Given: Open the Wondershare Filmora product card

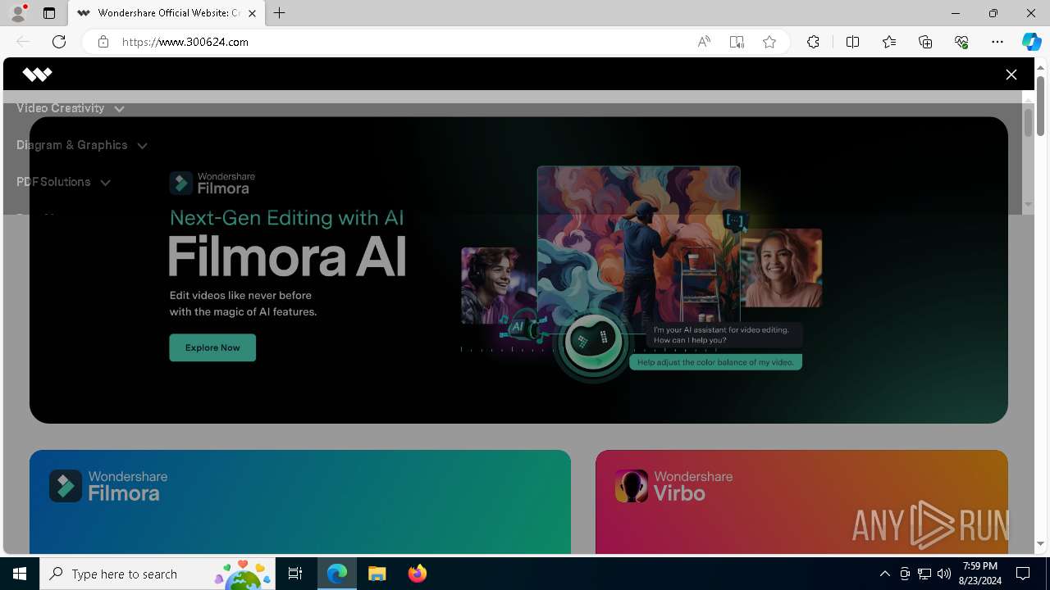Looking at the screenshot, I should 300,501.
